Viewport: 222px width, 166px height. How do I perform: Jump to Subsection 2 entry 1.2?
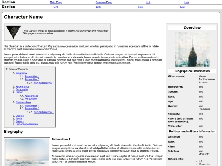coord(32,80)
